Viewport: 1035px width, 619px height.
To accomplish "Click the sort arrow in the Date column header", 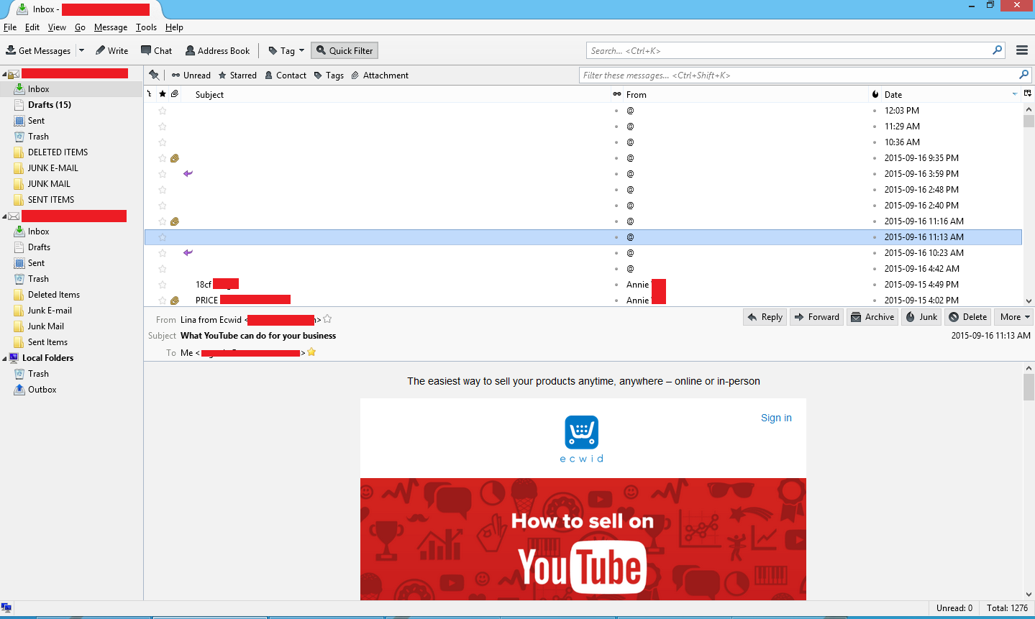I will 1015,94.
